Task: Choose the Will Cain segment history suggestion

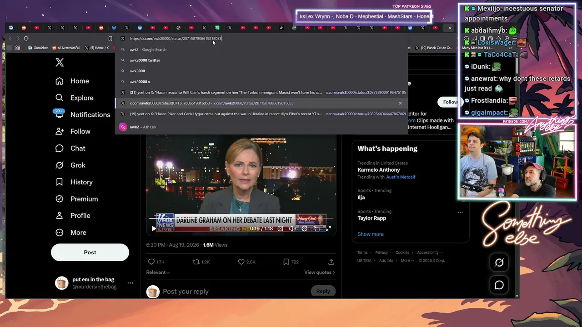Action: pos(261,92)
